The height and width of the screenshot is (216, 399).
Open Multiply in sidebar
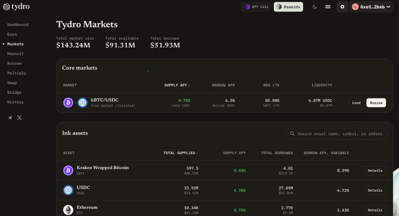click(x=16, y=73)
